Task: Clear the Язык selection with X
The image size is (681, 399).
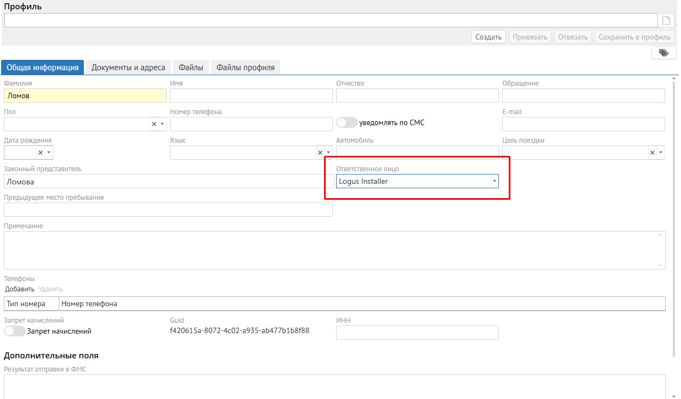Action: (320, 153)
